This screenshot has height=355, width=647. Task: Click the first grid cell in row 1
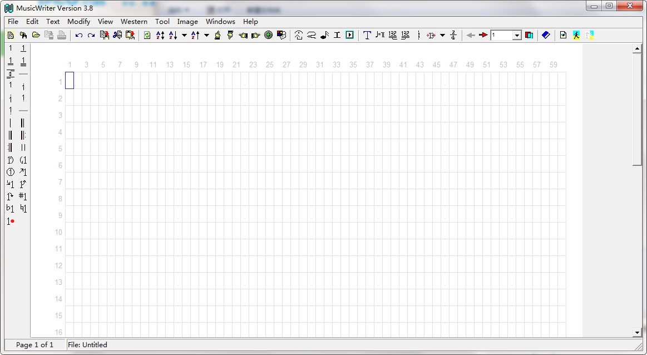70,81
